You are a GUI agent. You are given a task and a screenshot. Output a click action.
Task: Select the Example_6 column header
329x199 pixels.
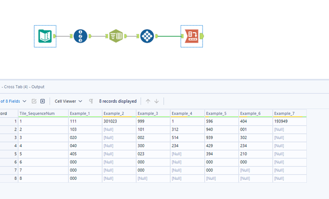coord(256,113)
